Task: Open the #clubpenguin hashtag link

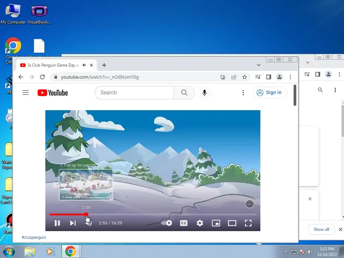Action: click(34, 238)
